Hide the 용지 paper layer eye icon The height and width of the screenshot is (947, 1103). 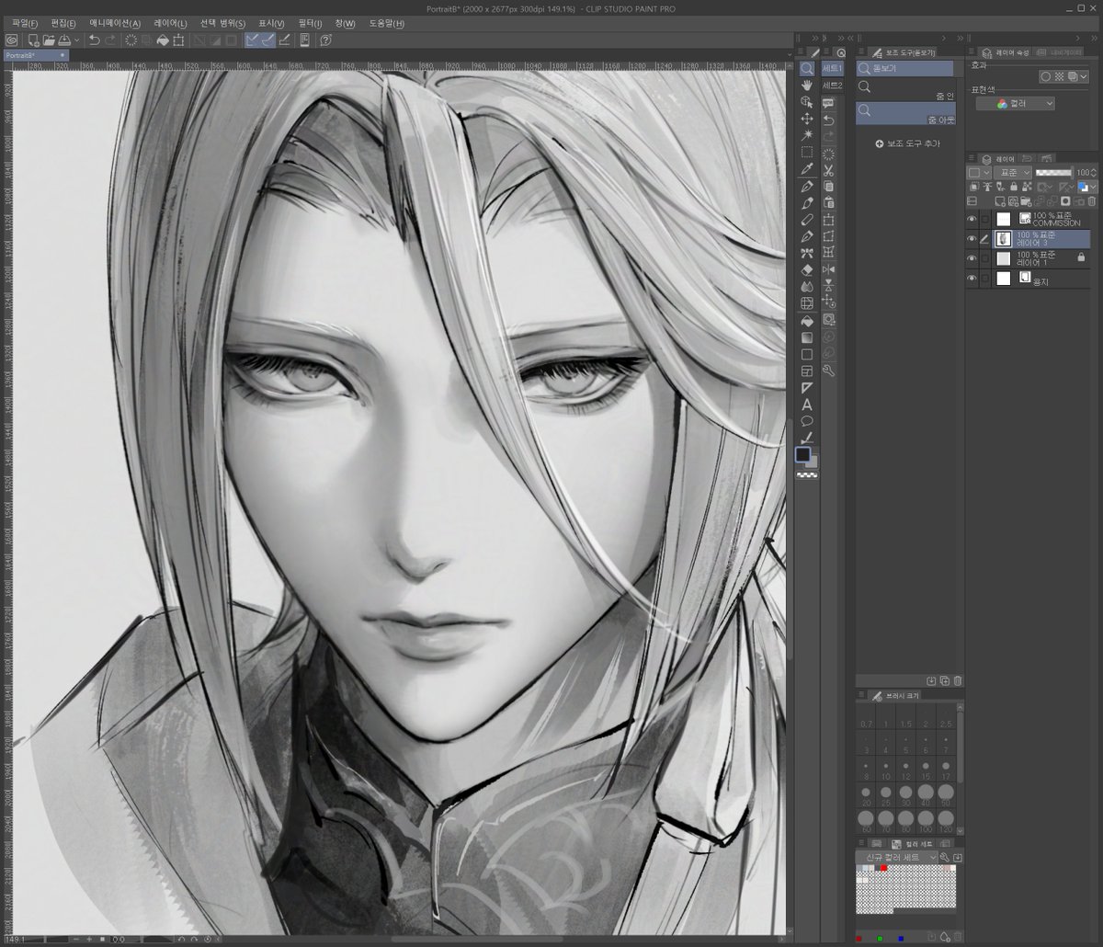972,278
